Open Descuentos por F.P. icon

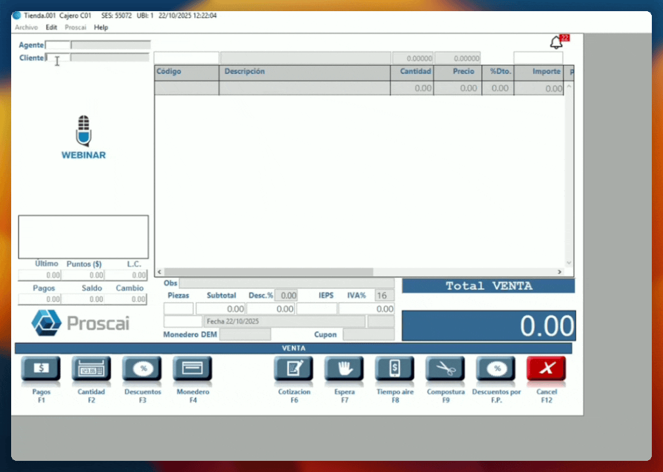point(496,369)
